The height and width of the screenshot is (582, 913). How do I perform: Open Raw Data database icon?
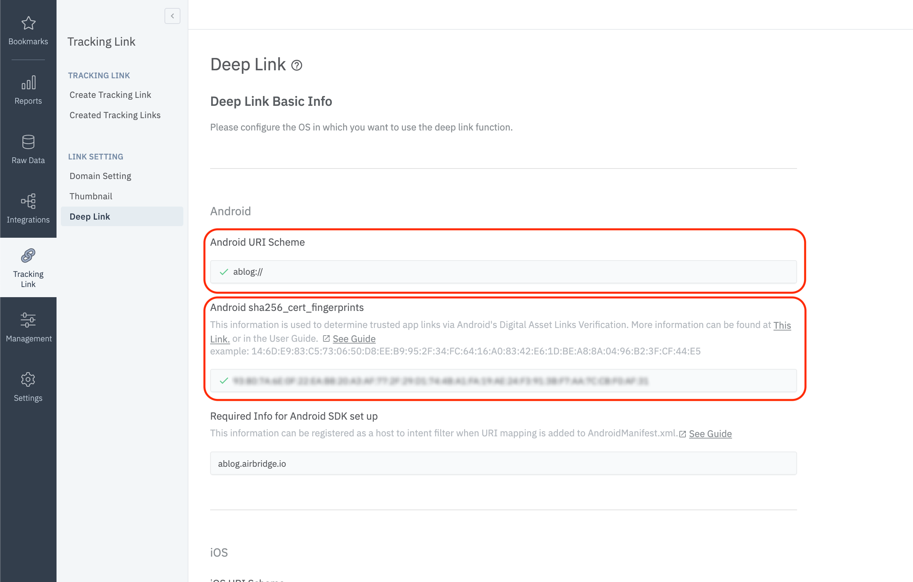point(28,142)
